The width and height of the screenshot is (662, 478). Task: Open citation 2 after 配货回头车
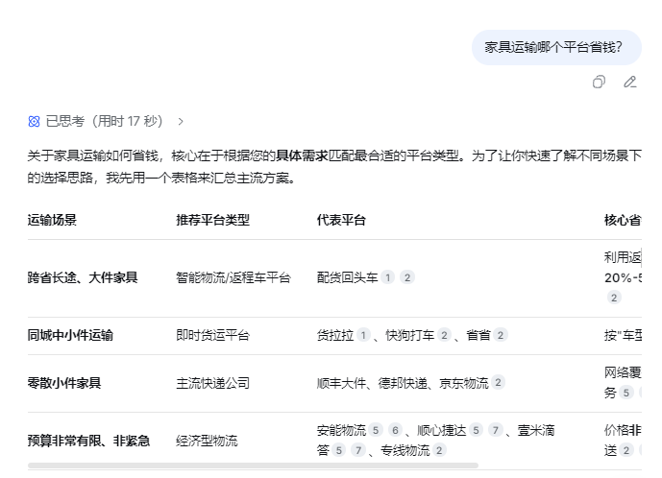point(407,277)
